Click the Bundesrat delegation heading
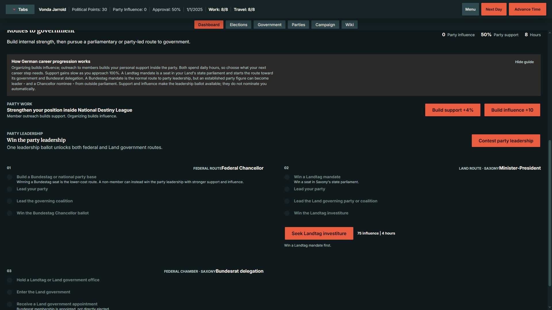 [239, 271]
